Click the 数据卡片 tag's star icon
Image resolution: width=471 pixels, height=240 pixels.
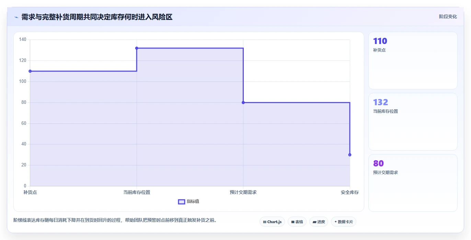pyautogui.click(x=335, y=222)
